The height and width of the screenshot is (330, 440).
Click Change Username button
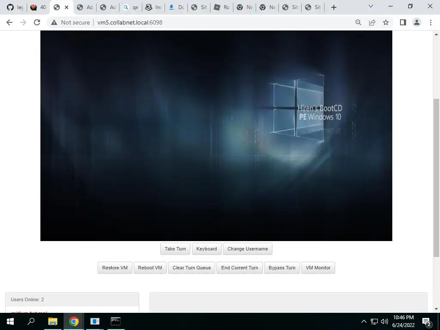point(247,249)
